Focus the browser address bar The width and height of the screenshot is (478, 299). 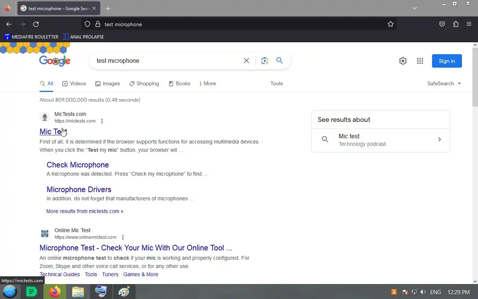click(239, 24)
